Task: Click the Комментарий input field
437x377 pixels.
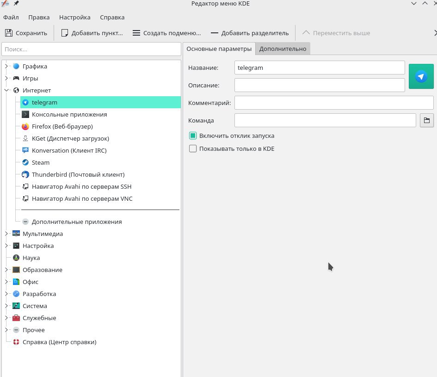Action: 334,103
